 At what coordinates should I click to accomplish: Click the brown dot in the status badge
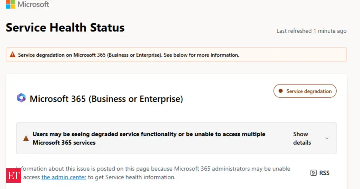[x=281, y=91]
